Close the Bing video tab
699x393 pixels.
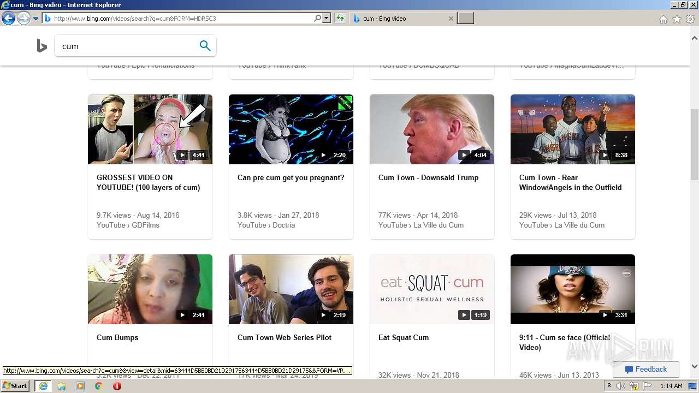[451, 19]
